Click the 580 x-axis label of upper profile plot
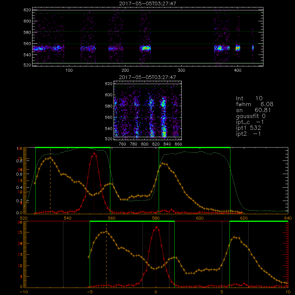Image resolution: width=295 pixels, height=295 pixels. [x=156, y=218]
